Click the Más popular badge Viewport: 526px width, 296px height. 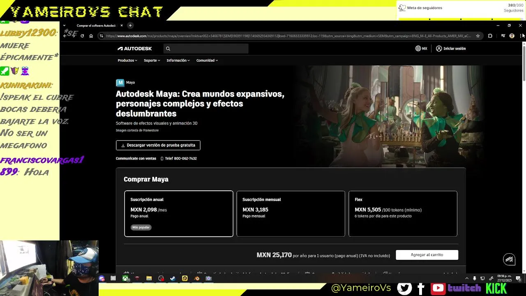pos(141,227)
